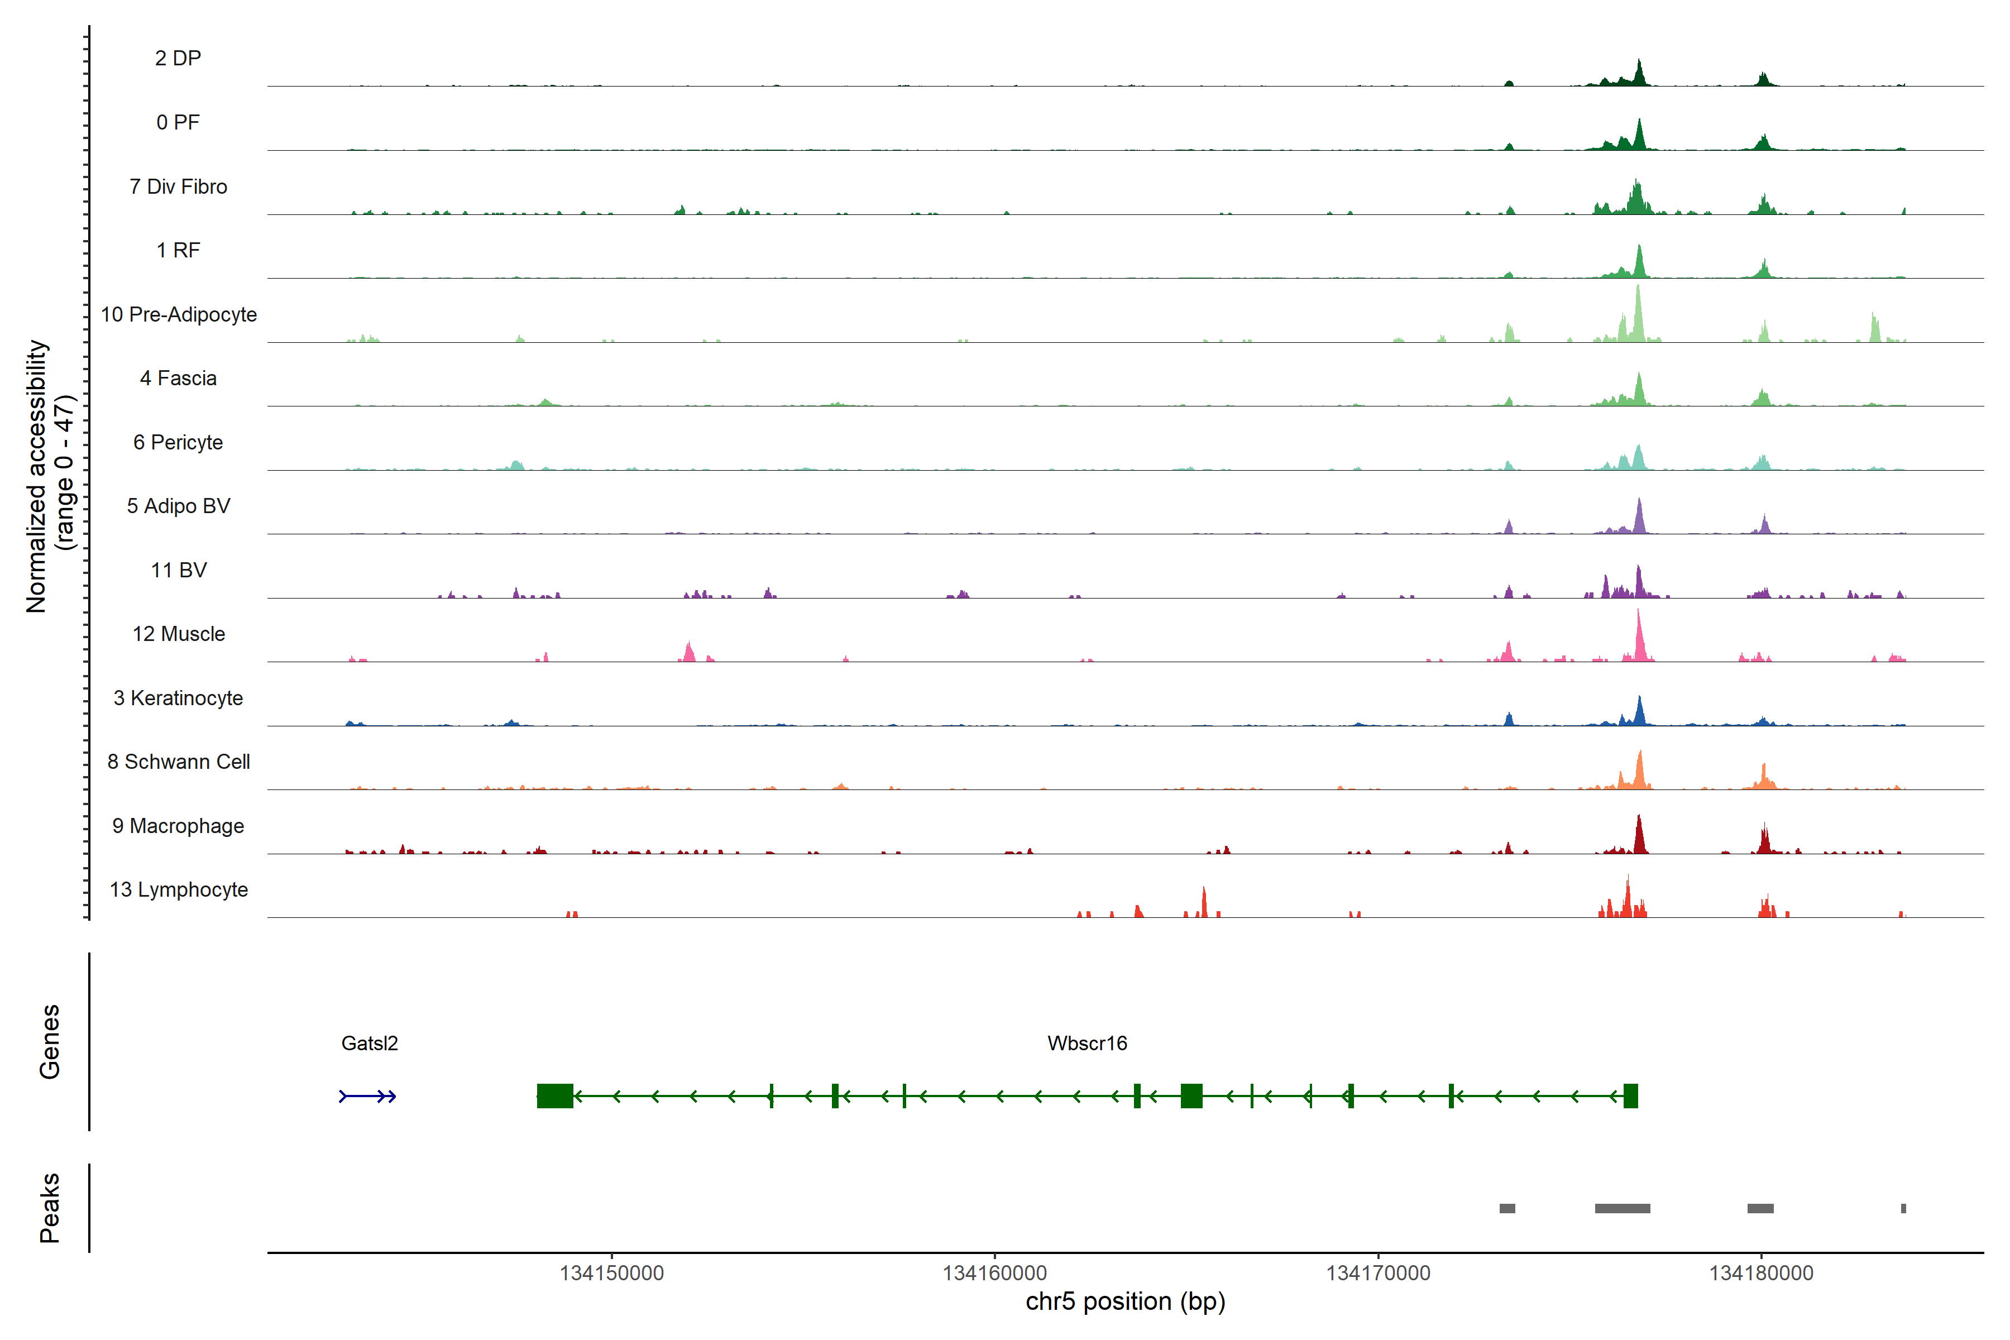Click the rightmost Wbscr16 exon block
The width and height of the screenshot is (2010, 1340).
[1630, 1095]
